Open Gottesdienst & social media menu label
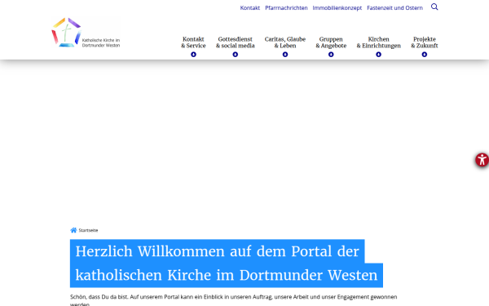The image size is (489, 306). pos(236,42)
